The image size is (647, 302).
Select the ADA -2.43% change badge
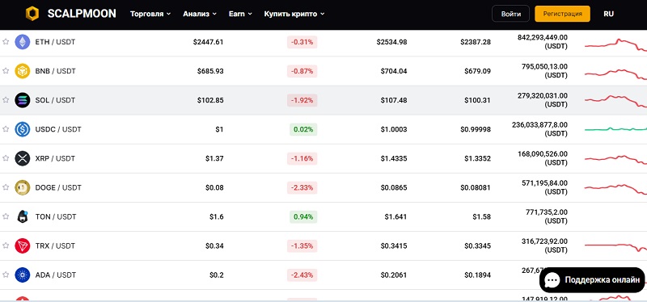(x=302, y=275)
